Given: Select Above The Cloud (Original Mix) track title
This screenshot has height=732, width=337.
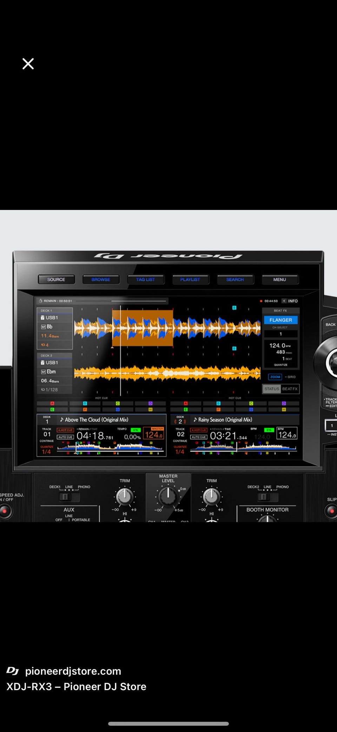Looking at the screenshot, I should (97, 420).
